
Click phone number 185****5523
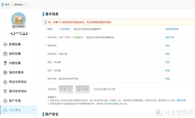tap(65, 37)
